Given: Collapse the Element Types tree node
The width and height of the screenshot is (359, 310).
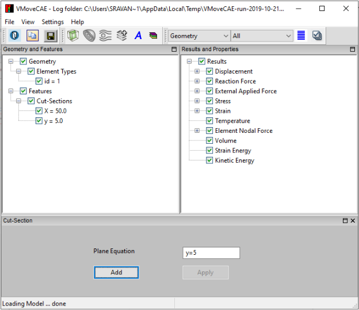Looking at the screenshot, I should pyautogui.click(x=18, y=71).
